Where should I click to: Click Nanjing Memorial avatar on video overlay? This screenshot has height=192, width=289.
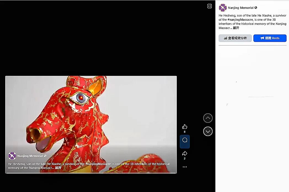point(12,156)
